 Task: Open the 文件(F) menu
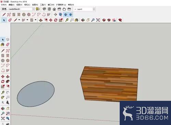(x=4, y=5)
